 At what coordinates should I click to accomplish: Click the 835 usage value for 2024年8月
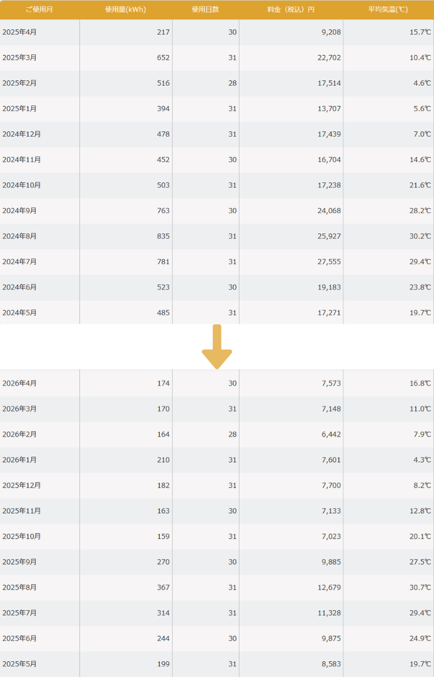pyautogui.click(x=163, y=236)
